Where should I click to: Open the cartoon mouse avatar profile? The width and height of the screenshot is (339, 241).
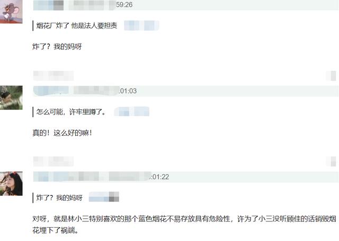pyautogui.click(x=11, y=12)
